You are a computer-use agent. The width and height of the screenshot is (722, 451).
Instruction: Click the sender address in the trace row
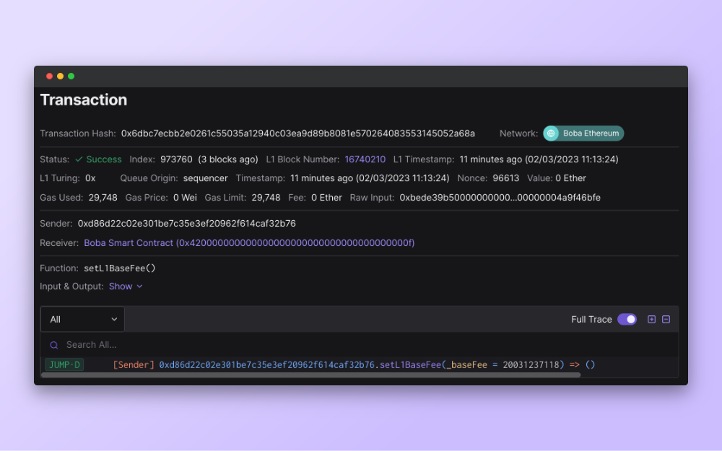[268, 365]
